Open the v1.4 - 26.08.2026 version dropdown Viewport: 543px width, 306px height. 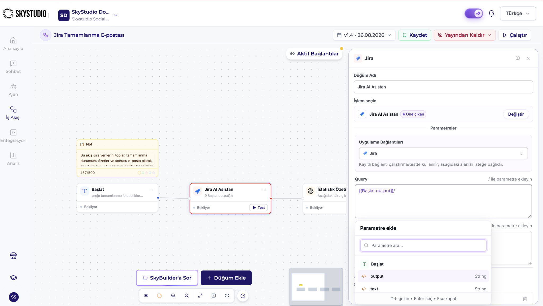(364, 35)
